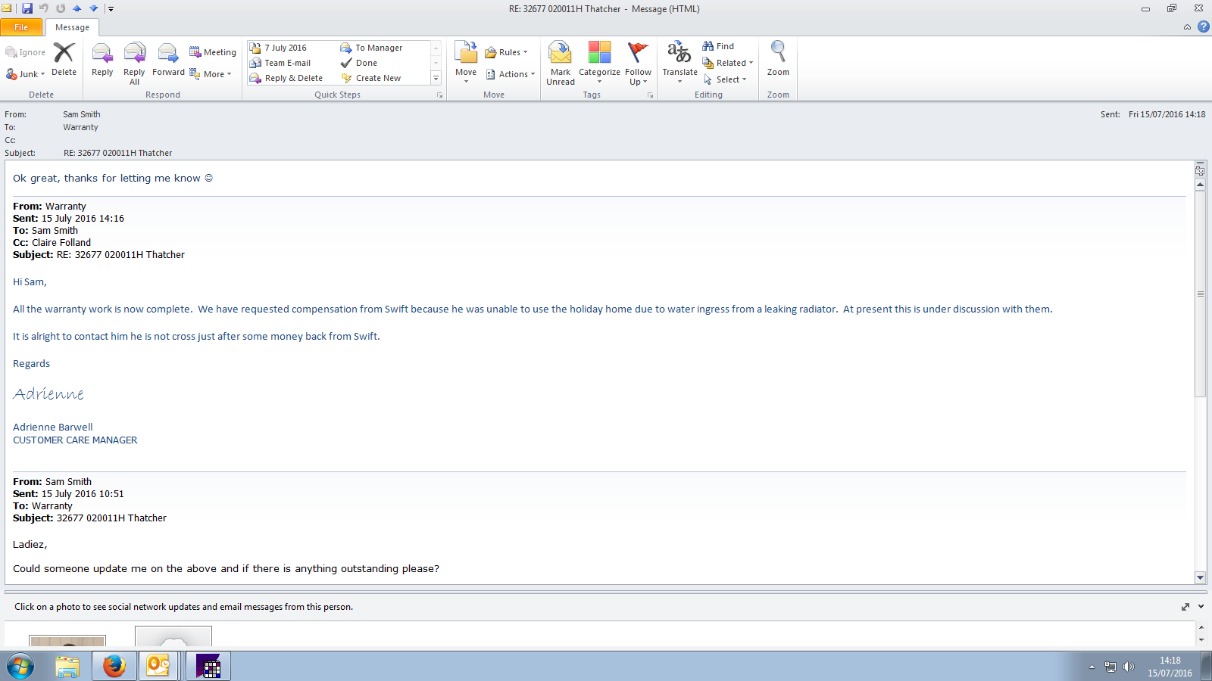Expand the Quick Steps gallery

point(436,79)
